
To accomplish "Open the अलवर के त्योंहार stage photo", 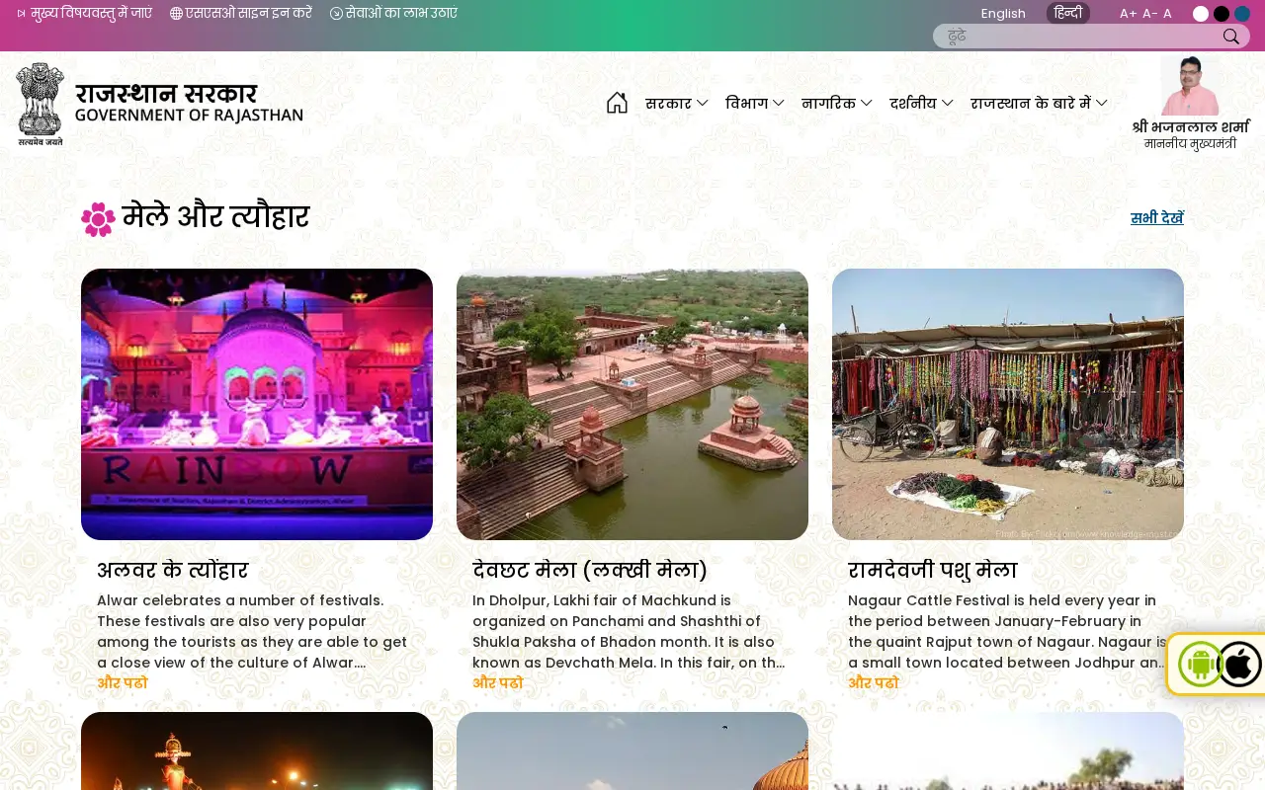I will 257,404.
